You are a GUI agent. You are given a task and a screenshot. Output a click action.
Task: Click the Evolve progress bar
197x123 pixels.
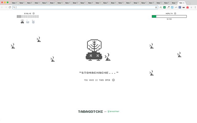[x=28, y=16]
